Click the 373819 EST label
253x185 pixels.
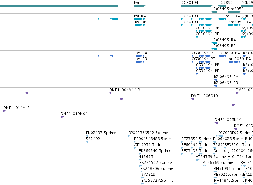148,175
